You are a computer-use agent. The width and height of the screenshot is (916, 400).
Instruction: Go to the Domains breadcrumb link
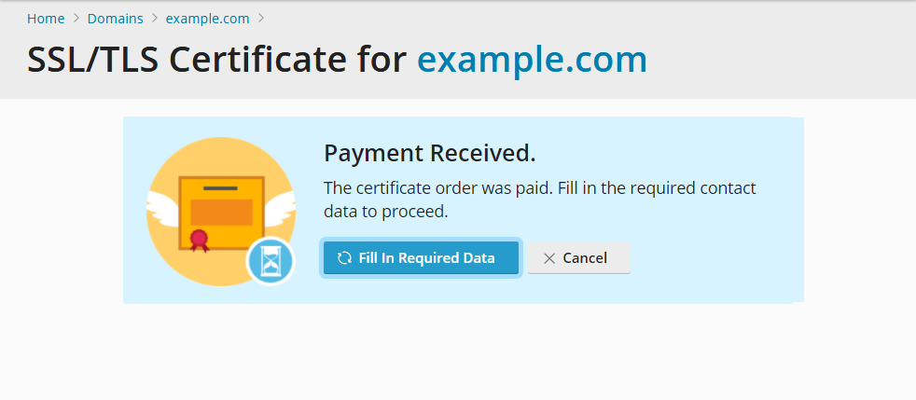115,19
